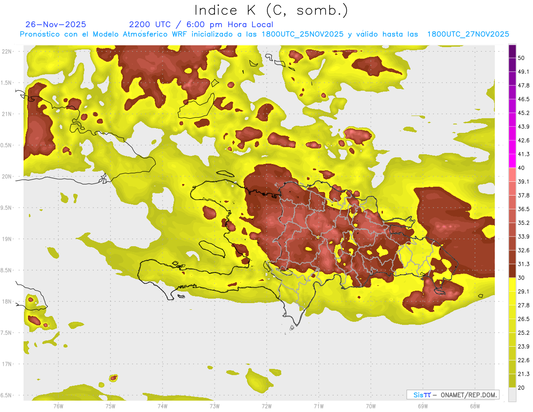Image resolution: width=533 pixels, height=412 pixels.
Task: Click the "70W" longitude label
Action: (x=371, y=406)
